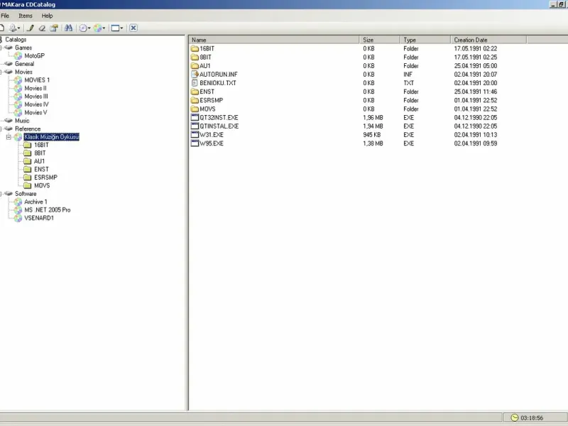Sort by the Name column header

[x=274, y=40]
